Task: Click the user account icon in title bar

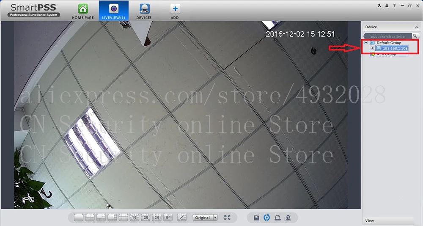Action: pyautogui.click(x=379, y=6)
